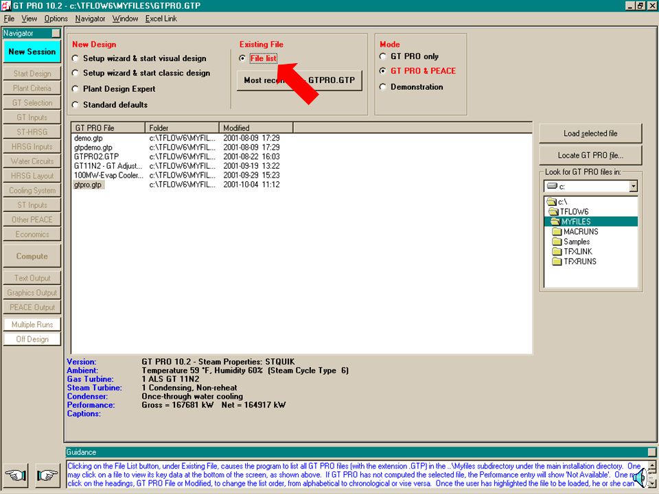
Task: Click the Graphics Output button
Action: (x=32, y=293)
